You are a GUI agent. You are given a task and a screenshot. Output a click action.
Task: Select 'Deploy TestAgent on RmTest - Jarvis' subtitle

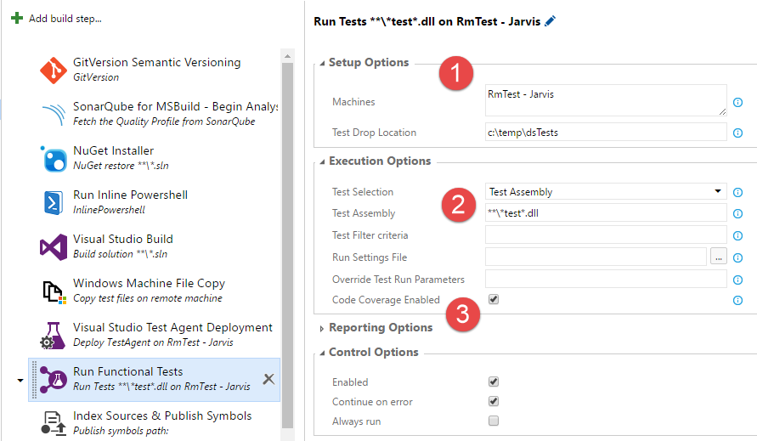[153, 342]
